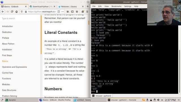Open Firefox library icon
The width and height of the screenshot is (181, 102).
tap(68, 12)
